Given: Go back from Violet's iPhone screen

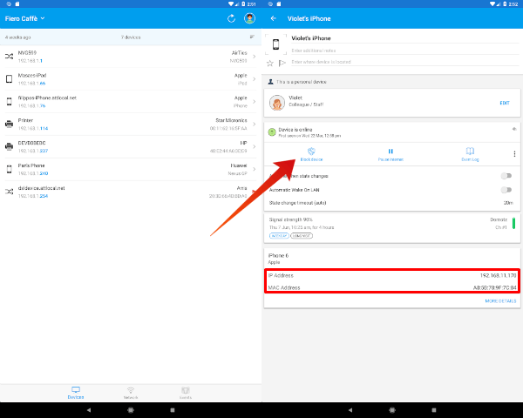Looking at the screenshot, I should (274, 18).
